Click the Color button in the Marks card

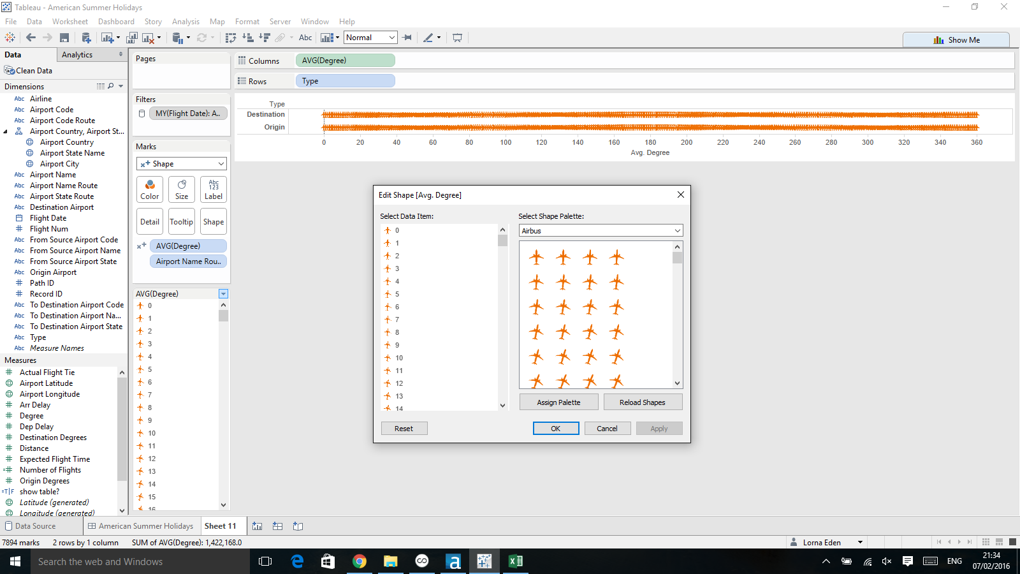(x=150, y=189)
